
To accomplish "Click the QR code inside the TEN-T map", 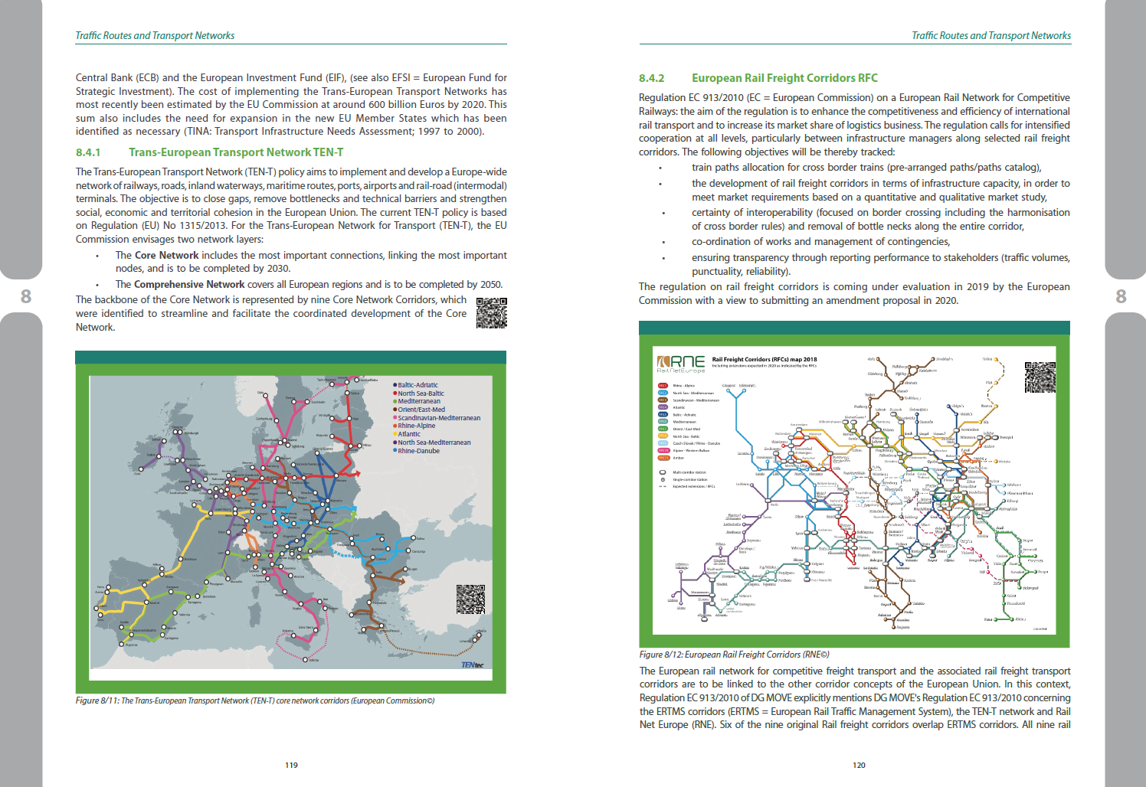I will (x=470, y=599).
